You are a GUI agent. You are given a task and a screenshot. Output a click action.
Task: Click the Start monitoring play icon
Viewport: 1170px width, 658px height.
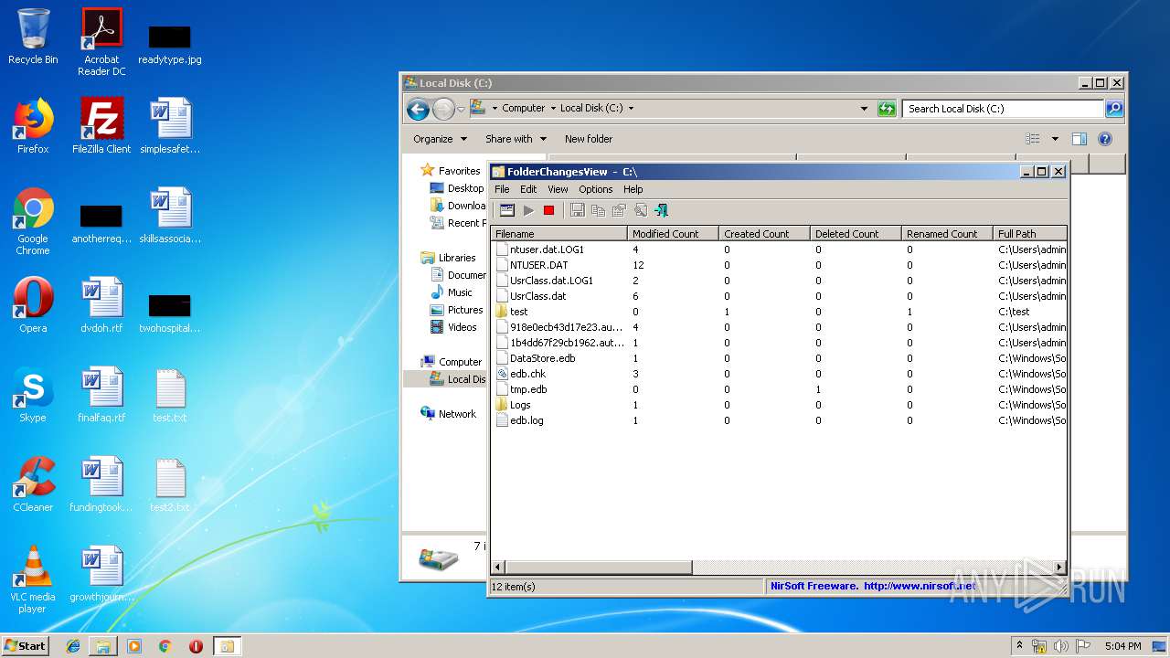coord(528,210)
